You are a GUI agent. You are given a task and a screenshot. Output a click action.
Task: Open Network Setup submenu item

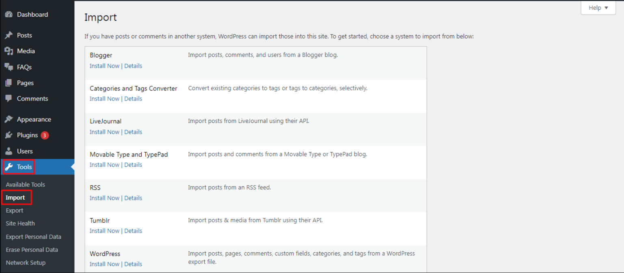(26, 263)
